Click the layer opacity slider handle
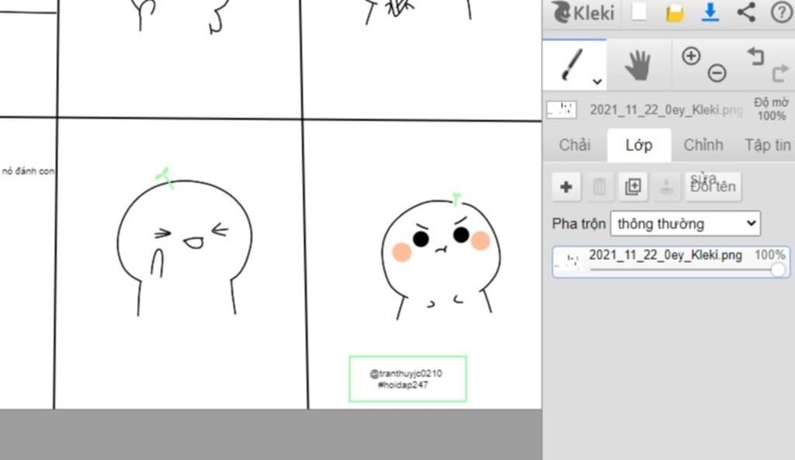Image resolution: width=795 pixels, height=460 pixels. click(778, 270)
